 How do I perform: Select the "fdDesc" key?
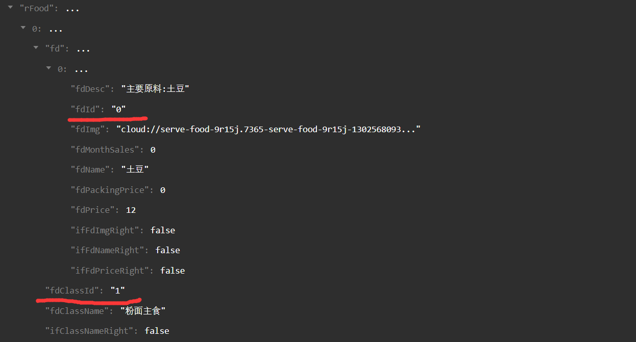point(90,89)
